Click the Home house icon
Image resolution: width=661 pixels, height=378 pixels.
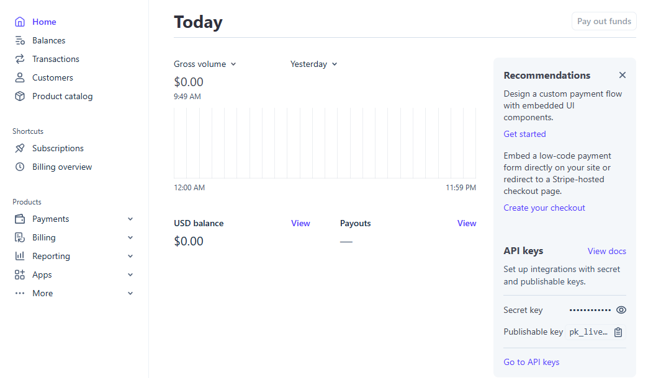20,22
